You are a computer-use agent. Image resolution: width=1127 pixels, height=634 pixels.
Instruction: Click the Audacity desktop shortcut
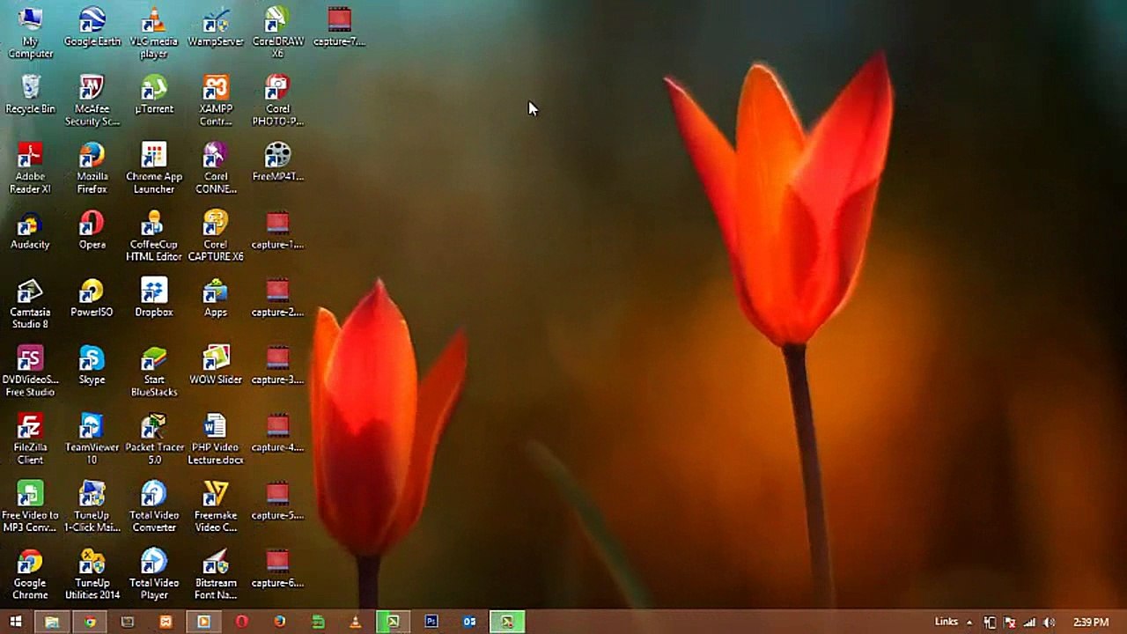click(30, 230)
